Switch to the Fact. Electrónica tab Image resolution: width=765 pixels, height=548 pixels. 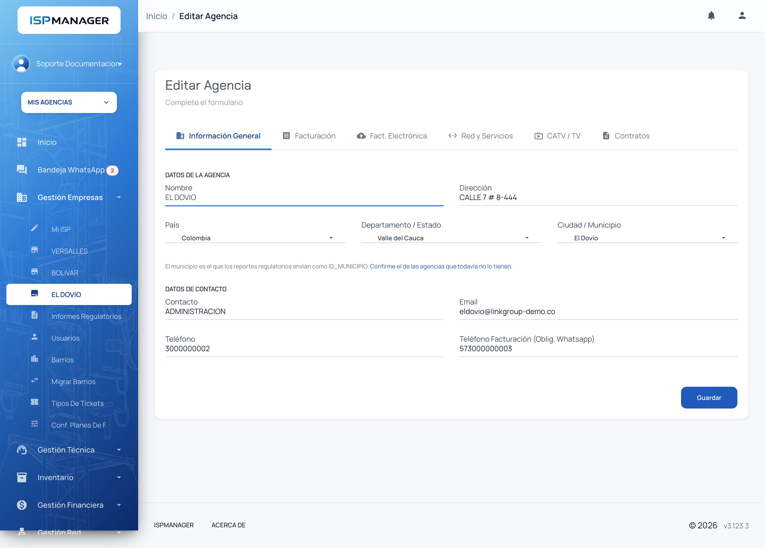(392, 136)
